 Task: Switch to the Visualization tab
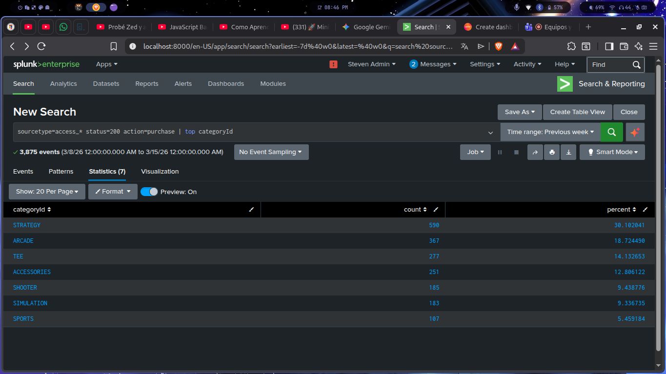coord(160,172)
